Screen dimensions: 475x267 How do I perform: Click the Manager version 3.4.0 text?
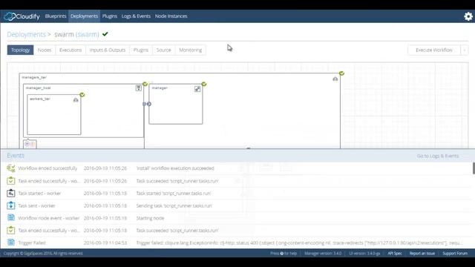pyautogui.click(x=323, y=254)
